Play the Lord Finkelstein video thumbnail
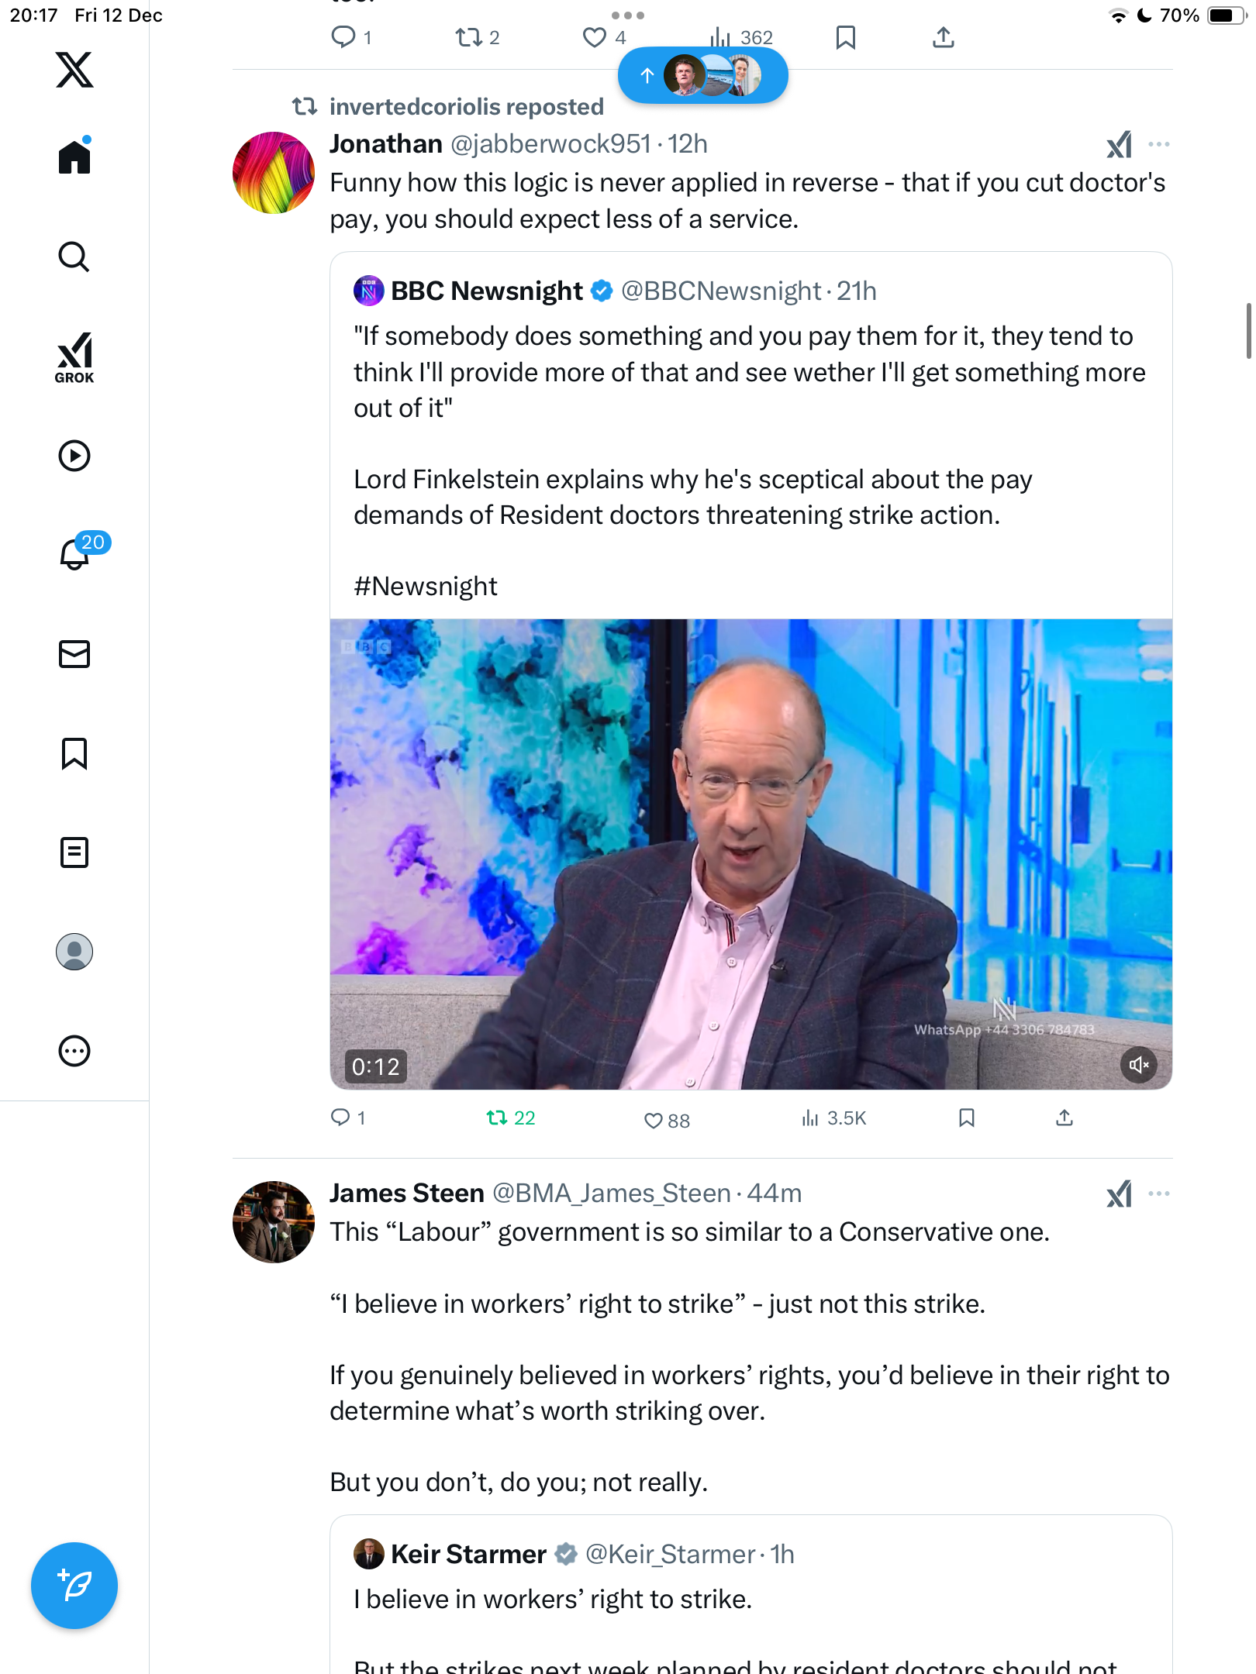 coord(750,853)
